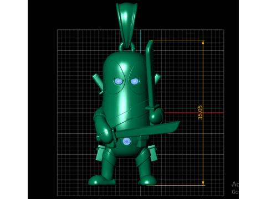Select the round gemstone on the belt buckle

click(x=126, y=142)
